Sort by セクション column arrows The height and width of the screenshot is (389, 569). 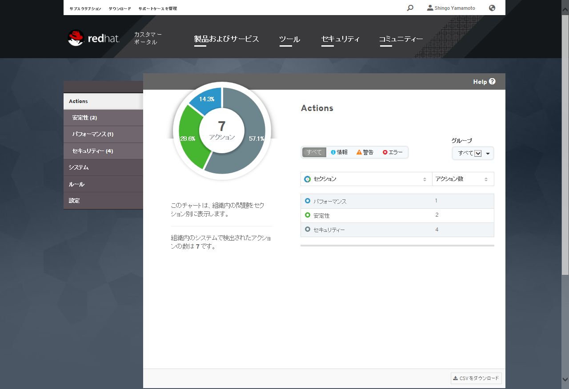point(425,179)
